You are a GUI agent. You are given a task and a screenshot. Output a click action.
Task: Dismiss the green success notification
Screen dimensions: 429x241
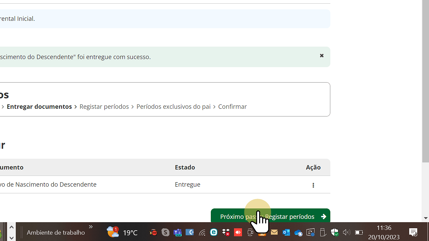[322, 56]
